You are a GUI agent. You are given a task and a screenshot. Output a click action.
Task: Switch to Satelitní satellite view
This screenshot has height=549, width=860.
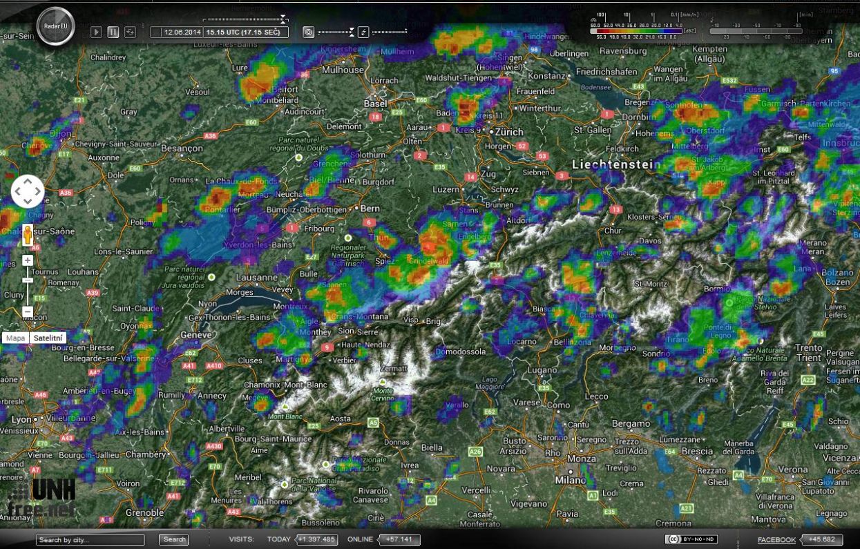click(48, 338)
